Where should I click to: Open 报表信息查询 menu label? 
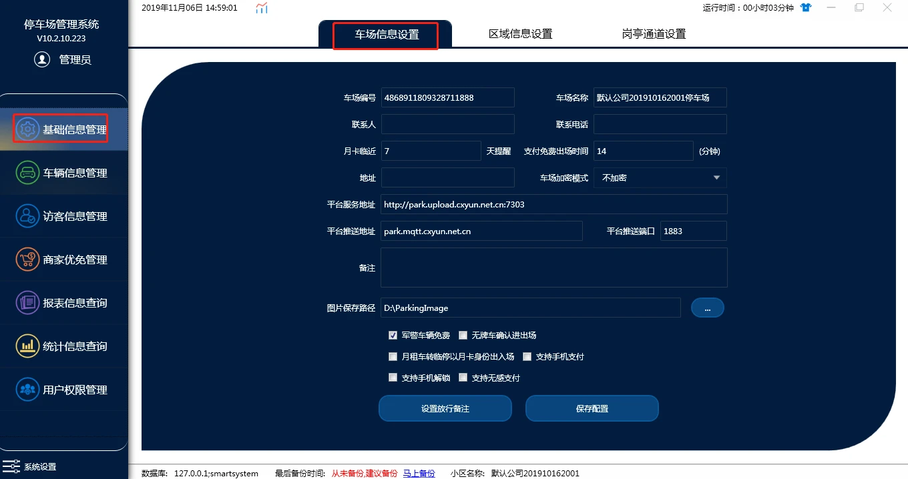75,303
